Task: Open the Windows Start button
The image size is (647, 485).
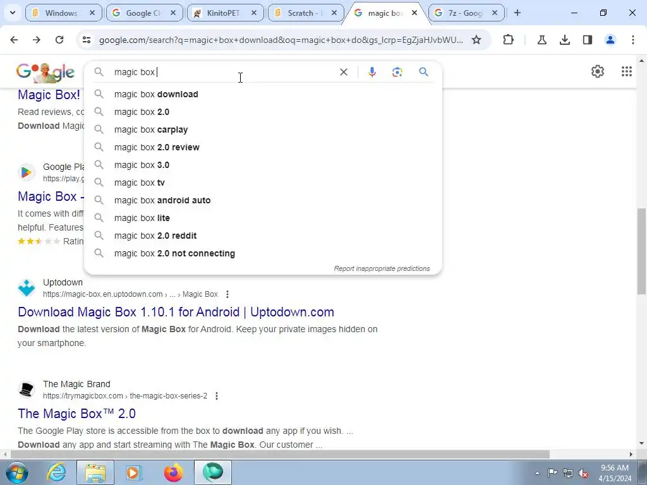Action: click(16, 472)
